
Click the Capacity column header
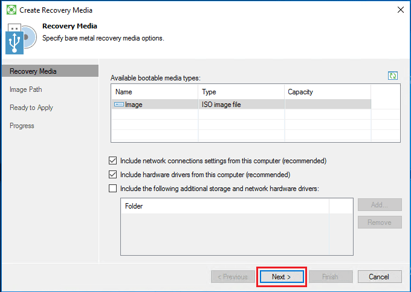(x=327, y=92)
